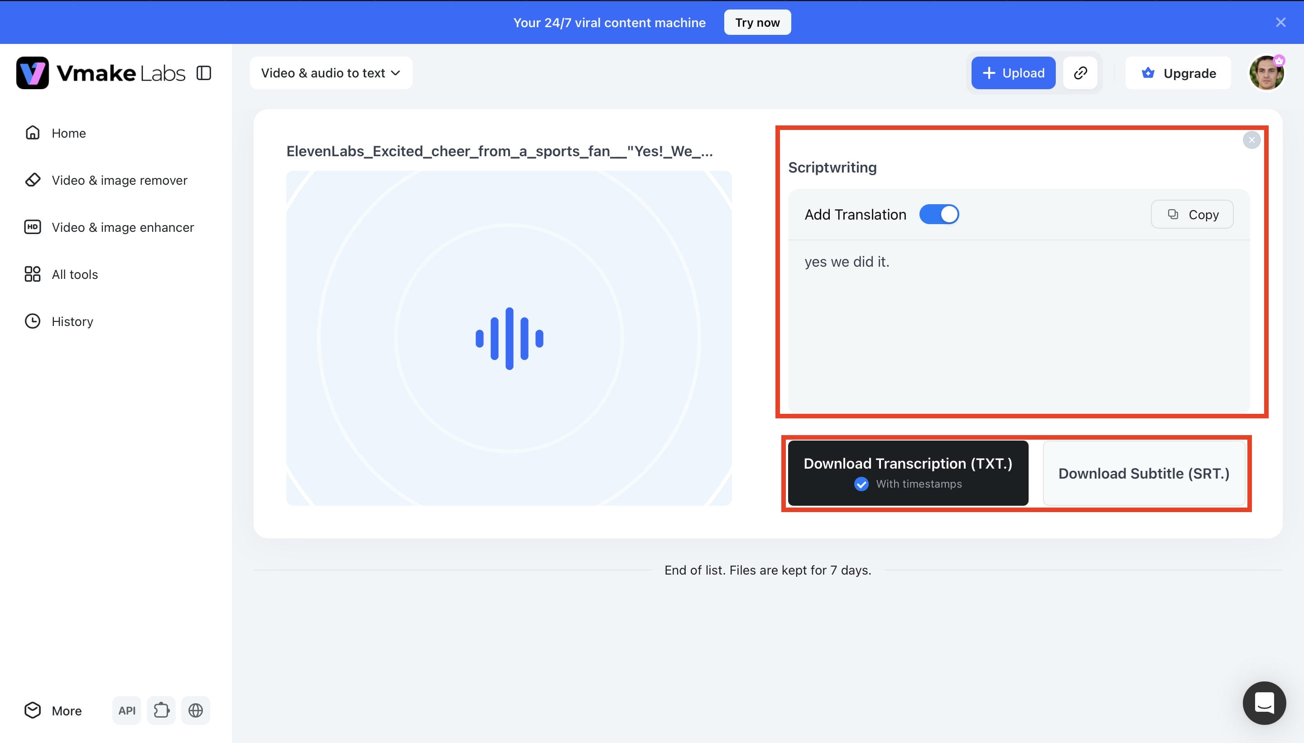Click Download Subtitle (SRT.)

pyautogui.click(x=1144, y=473)
